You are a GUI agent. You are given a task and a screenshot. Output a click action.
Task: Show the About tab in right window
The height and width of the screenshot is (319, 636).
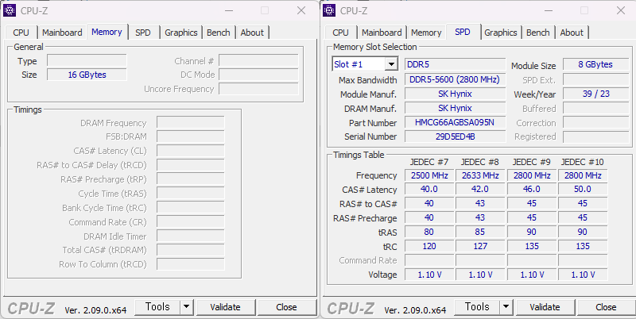pyautogui.click(x=572, y=33)
